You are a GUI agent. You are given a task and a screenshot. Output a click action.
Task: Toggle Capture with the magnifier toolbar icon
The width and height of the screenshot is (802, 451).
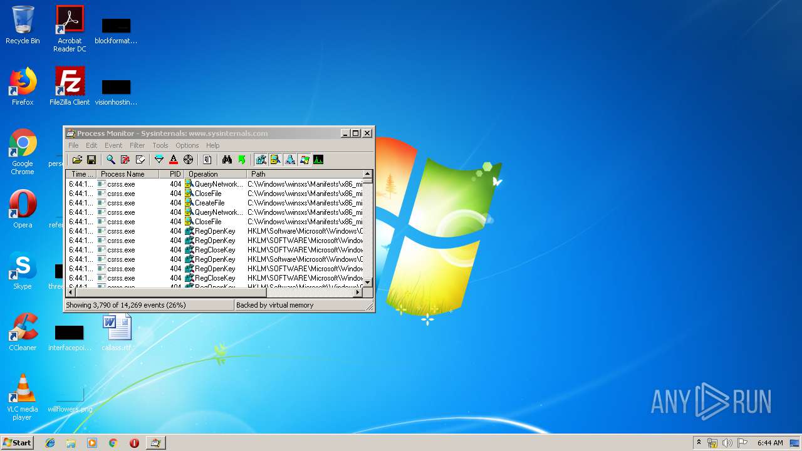click(x=111, y=160)
